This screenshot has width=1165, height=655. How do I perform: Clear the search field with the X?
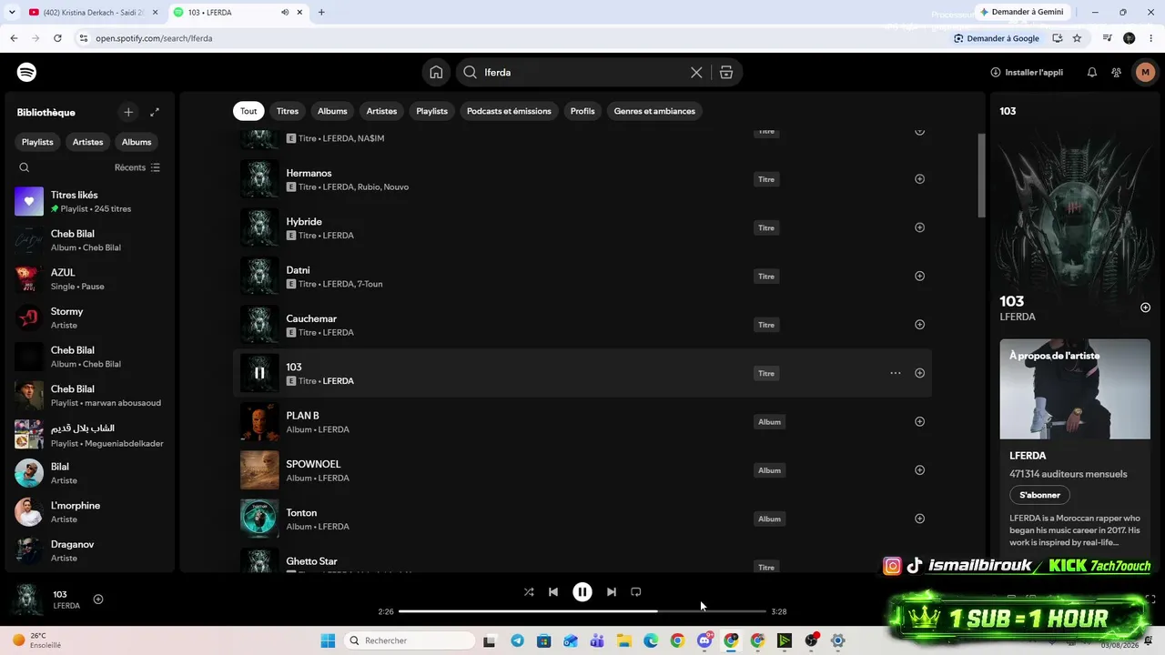coord(696,73)
